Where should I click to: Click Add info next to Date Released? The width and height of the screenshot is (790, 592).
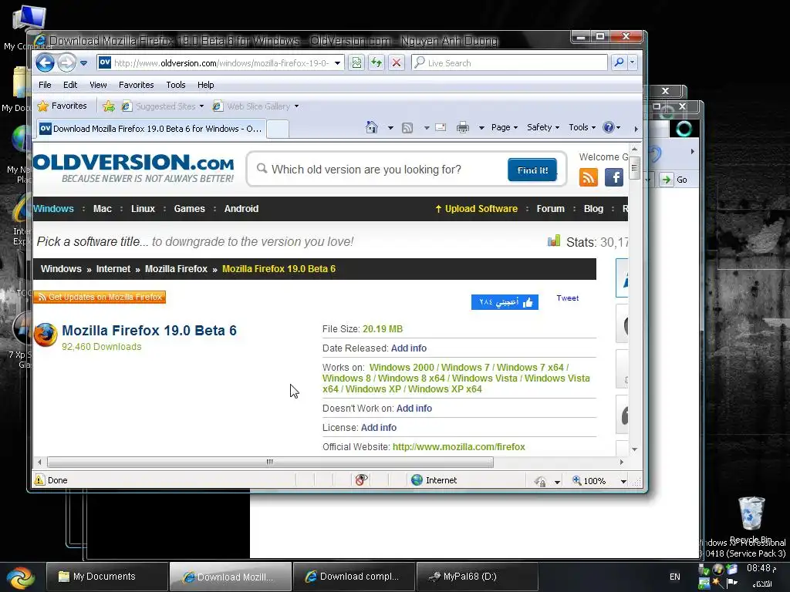(409, 348)
